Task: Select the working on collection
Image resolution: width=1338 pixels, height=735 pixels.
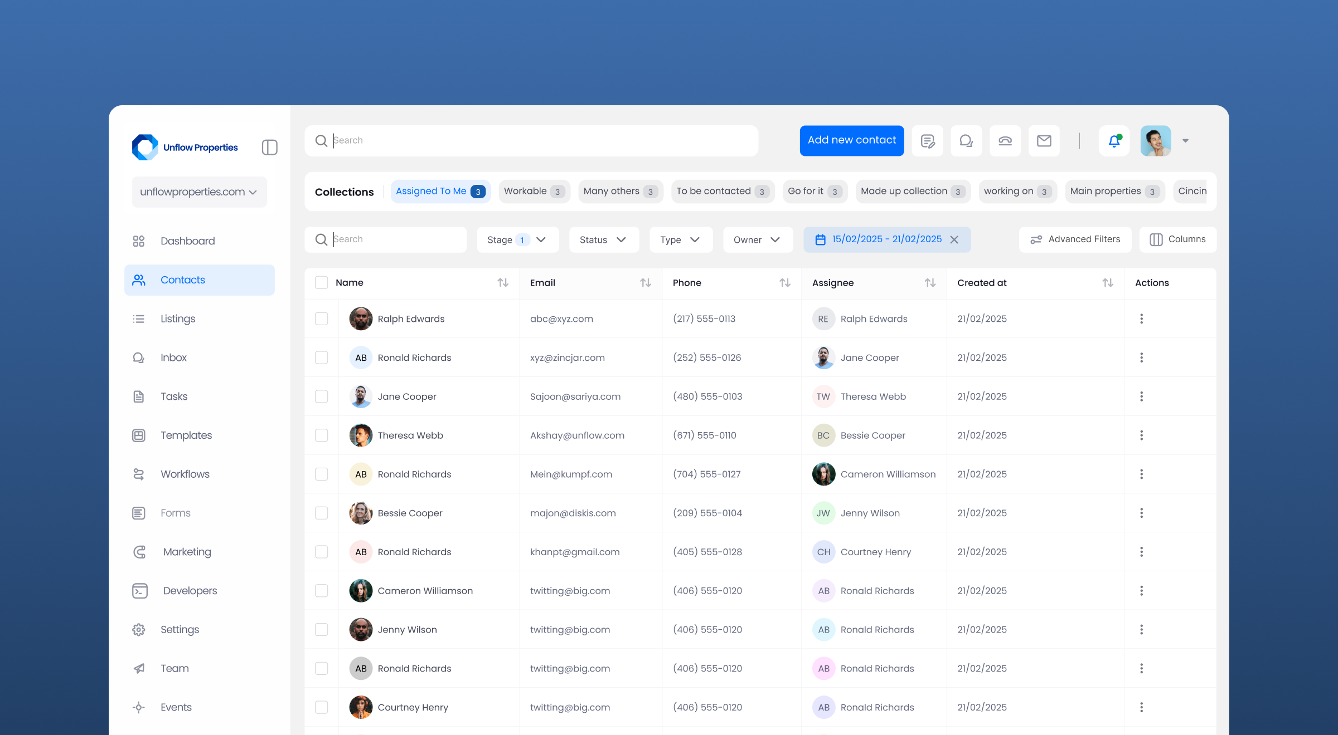Action: pyautogui.click(x=1017, y=192)
